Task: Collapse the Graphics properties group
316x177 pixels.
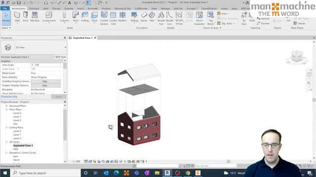Action: click(x=65, y=61)
